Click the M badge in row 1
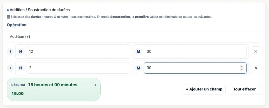This screenshot has width=269, height=108. tap(138, 52)
